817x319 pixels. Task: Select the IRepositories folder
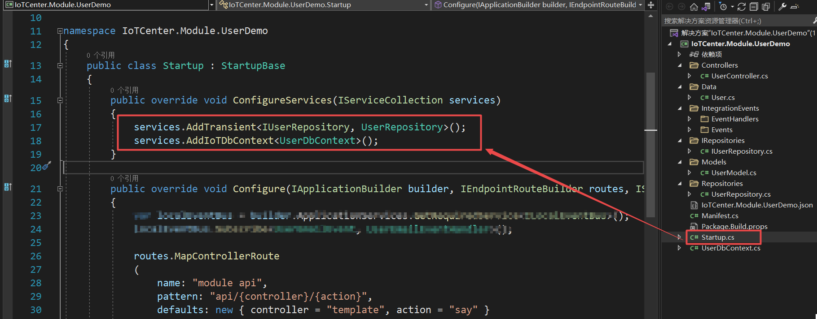point(723,140)
